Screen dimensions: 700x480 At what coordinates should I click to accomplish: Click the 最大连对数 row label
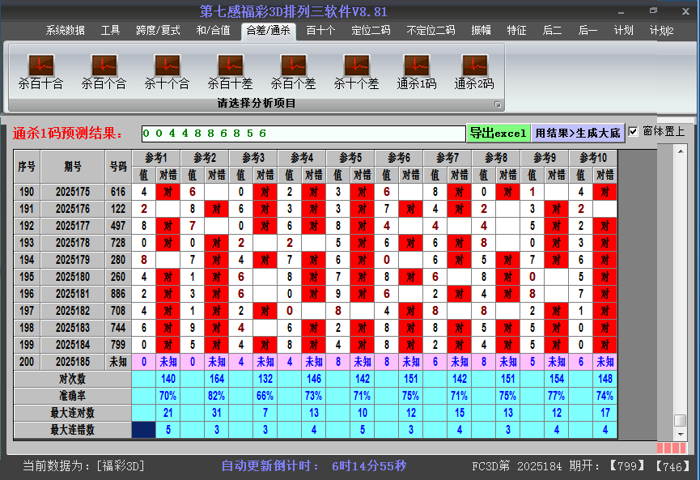click(x=72, y=413)
